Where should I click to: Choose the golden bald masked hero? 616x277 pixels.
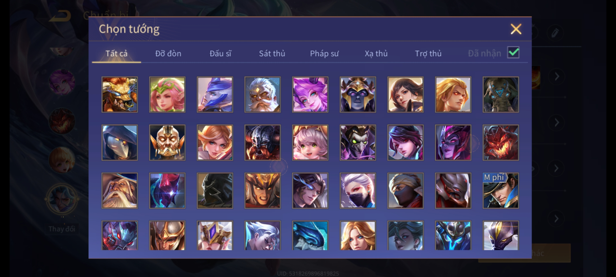pyautogui.click(x=167, y=143)
